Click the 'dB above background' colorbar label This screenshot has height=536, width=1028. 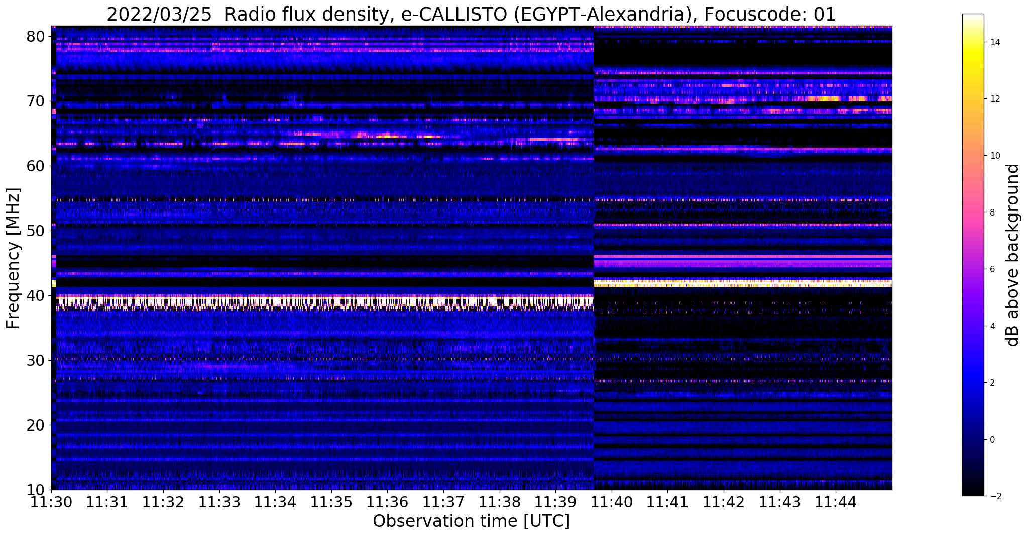click(1012, 255)
